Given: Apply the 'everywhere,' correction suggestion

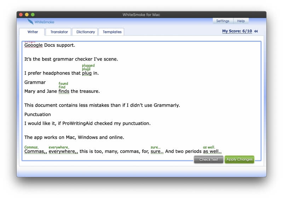Looking at the screenshot, I should [x=59, y=147].
